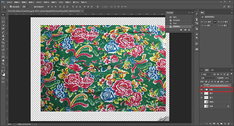Image resolution: width=234 pixels, height=126 pixels.
Task: Create new snapshot with camera icon
Action: tap(185, 30)
